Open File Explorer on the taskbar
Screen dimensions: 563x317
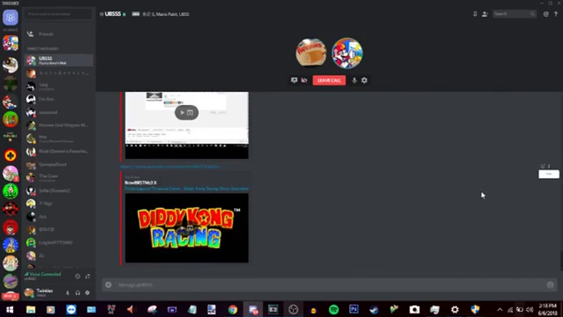pos(30,310)
